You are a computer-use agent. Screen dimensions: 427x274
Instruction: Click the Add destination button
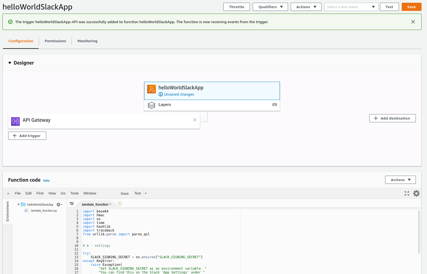click(392, 118)
